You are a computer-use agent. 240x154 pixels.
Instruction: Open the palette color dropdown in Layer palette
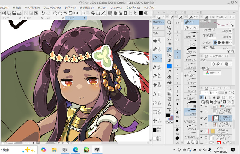click(204, 93)
